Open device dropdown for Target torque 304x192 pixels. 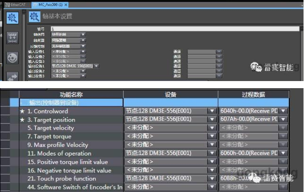[x=212, y=136]
